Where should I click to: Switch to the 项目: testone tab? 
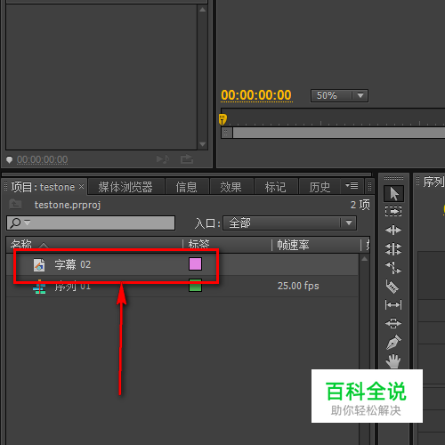[x=43, y=187]
